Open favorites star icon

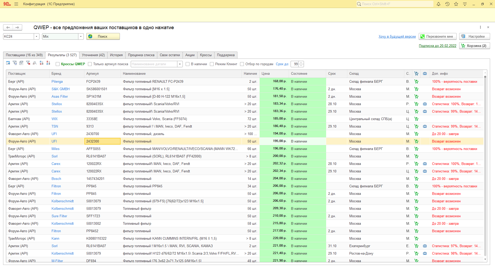click(x=456, y=4)
